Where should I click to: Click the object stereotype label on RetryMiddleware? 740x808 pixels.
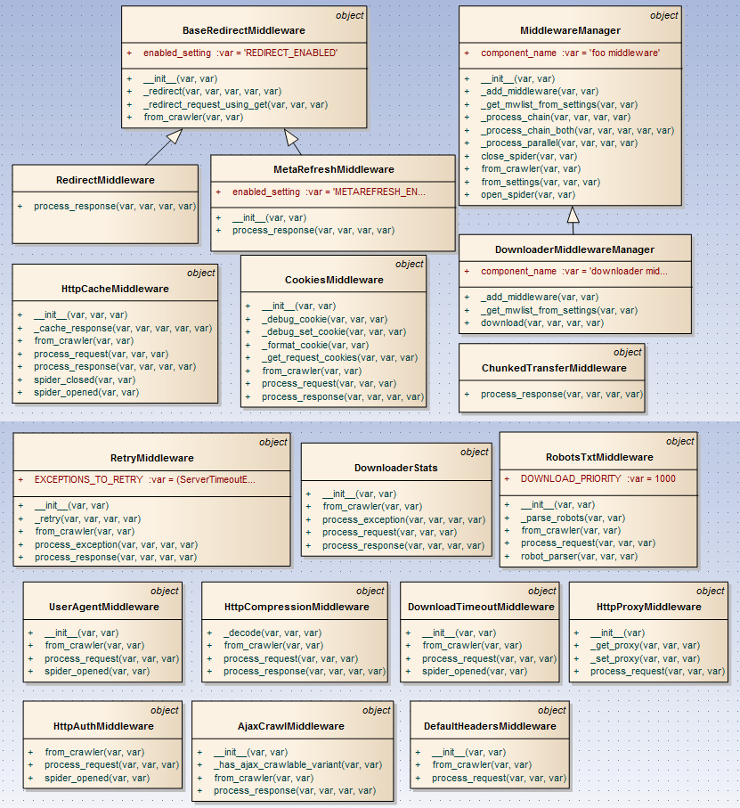coord(272,442)
